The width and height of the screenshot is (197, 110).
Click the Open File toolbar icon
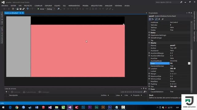click(18, 9)
